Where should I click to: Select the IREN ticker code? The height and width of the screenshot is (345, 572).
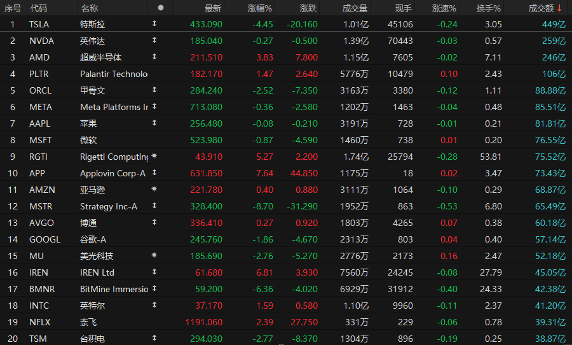click(39, 272)
